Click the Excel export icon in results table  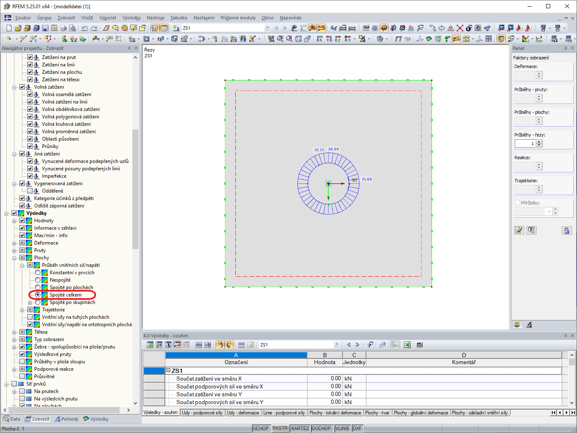pyautogui.click(x=407, y=345)
